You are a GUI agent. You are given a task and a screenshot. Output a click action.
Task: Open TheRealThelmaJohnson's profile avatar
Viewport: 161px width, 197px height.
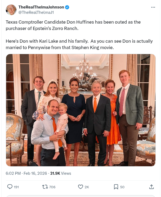tap(11, 10)
